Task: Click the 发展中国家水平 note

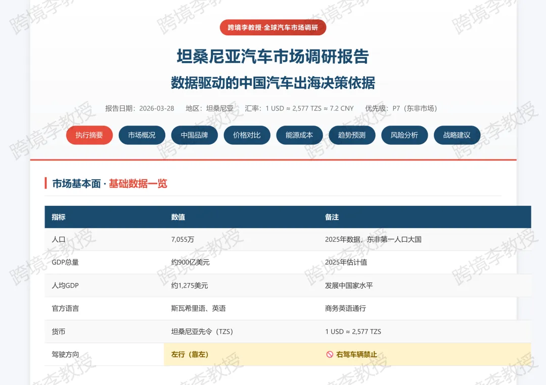Action: point(349,286)
